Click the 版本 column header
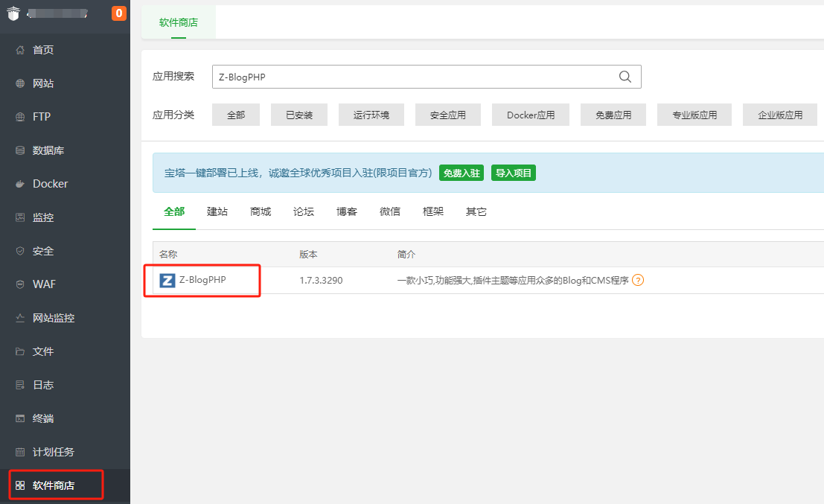This screenshot has height=504, width=824. (308, 255)
